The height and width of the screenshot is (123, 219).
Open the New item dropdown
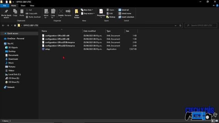pyautogui.click(x=87, y=10)
